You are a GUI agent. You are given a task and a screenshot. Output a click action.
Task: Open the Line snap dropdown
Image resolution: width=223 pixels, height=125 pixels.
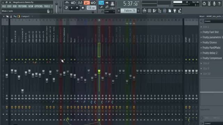pyautogui.click(x=109, y=11)
